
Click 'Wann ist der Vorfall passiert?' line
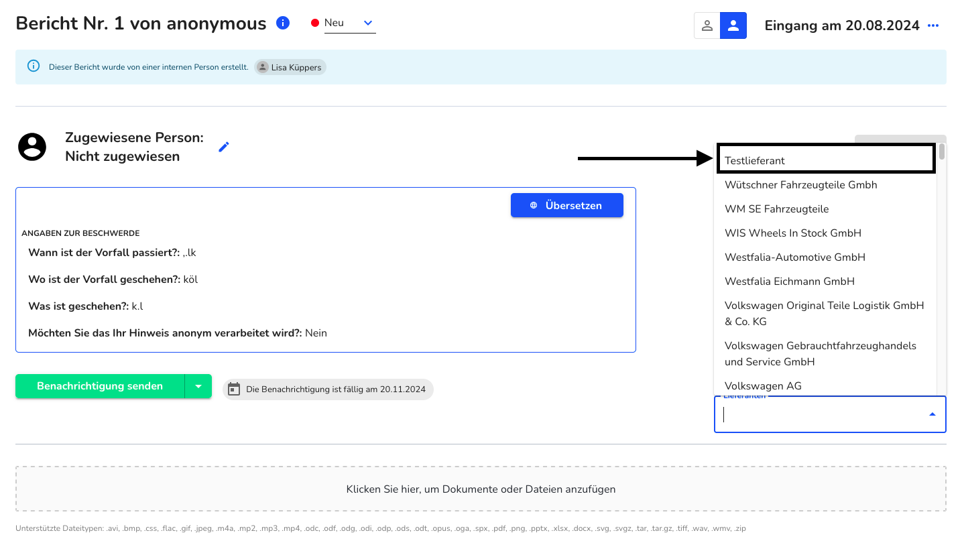(x=112, y=253)
